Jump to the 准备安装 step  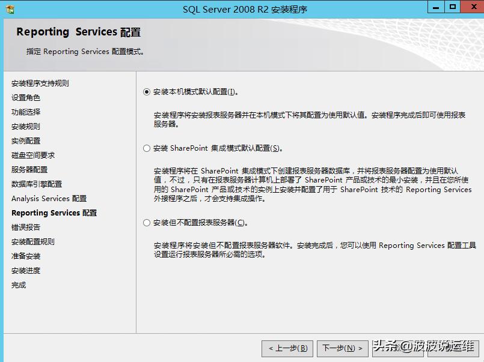point(27,256)
